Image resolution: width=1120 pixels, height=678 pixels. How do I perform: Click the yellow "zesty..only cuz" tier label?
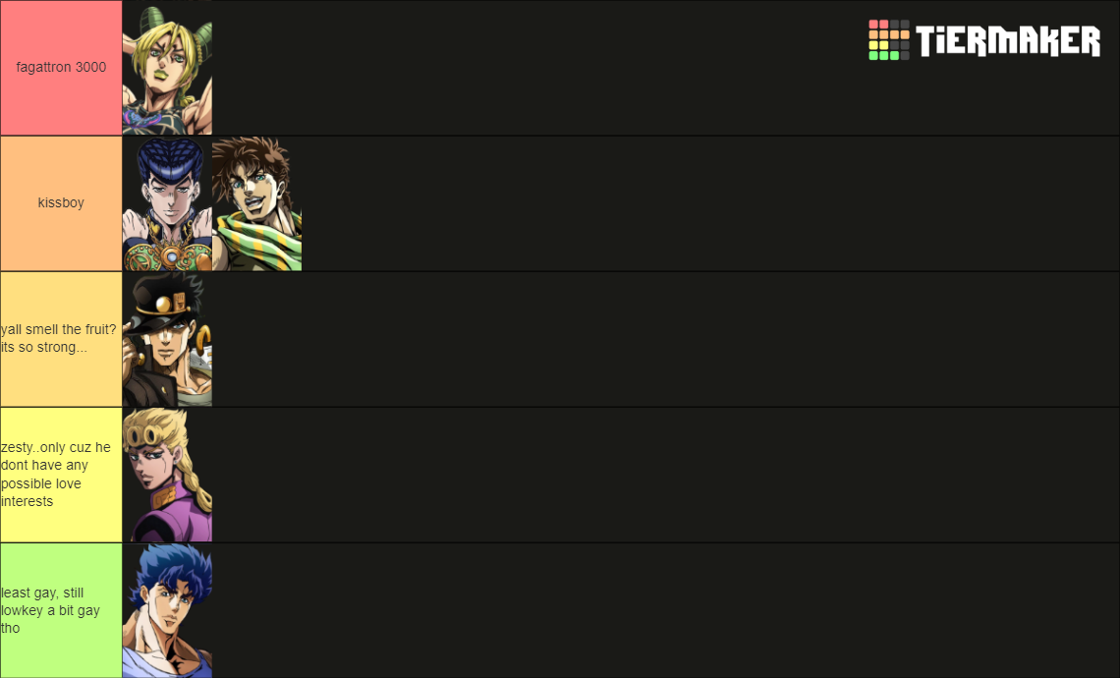coord(62,476)
